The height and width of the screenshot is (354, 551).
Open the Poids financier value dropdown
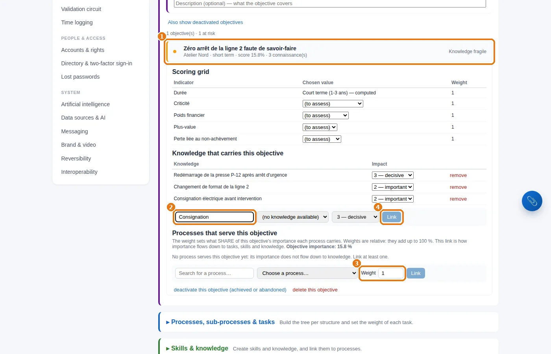(325, 116)
